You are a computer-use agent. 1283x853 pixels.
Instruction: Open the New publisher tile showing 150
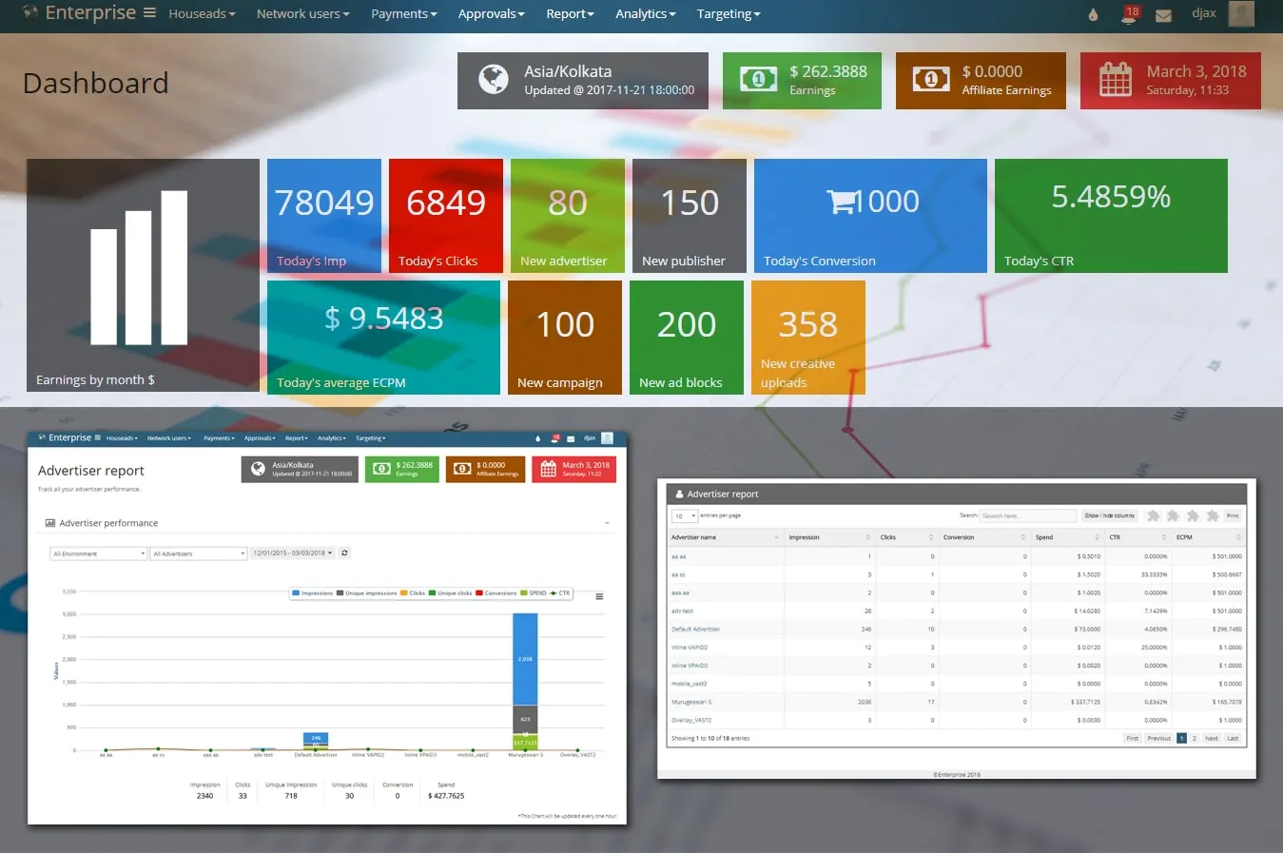click(x=690, y=216)
